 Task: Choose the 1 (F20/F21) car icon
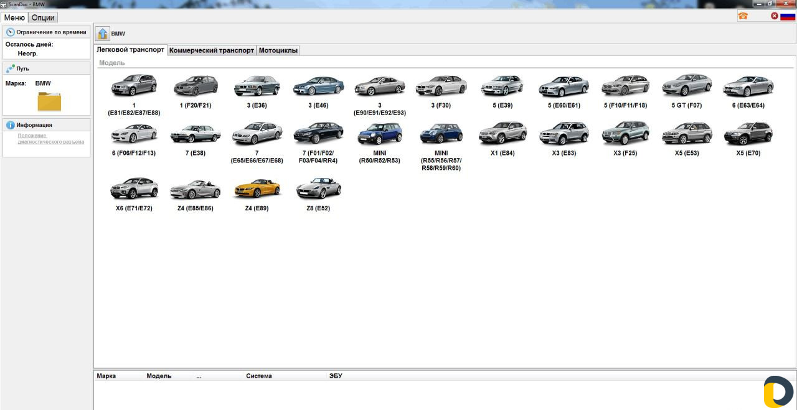click(196, 86)
